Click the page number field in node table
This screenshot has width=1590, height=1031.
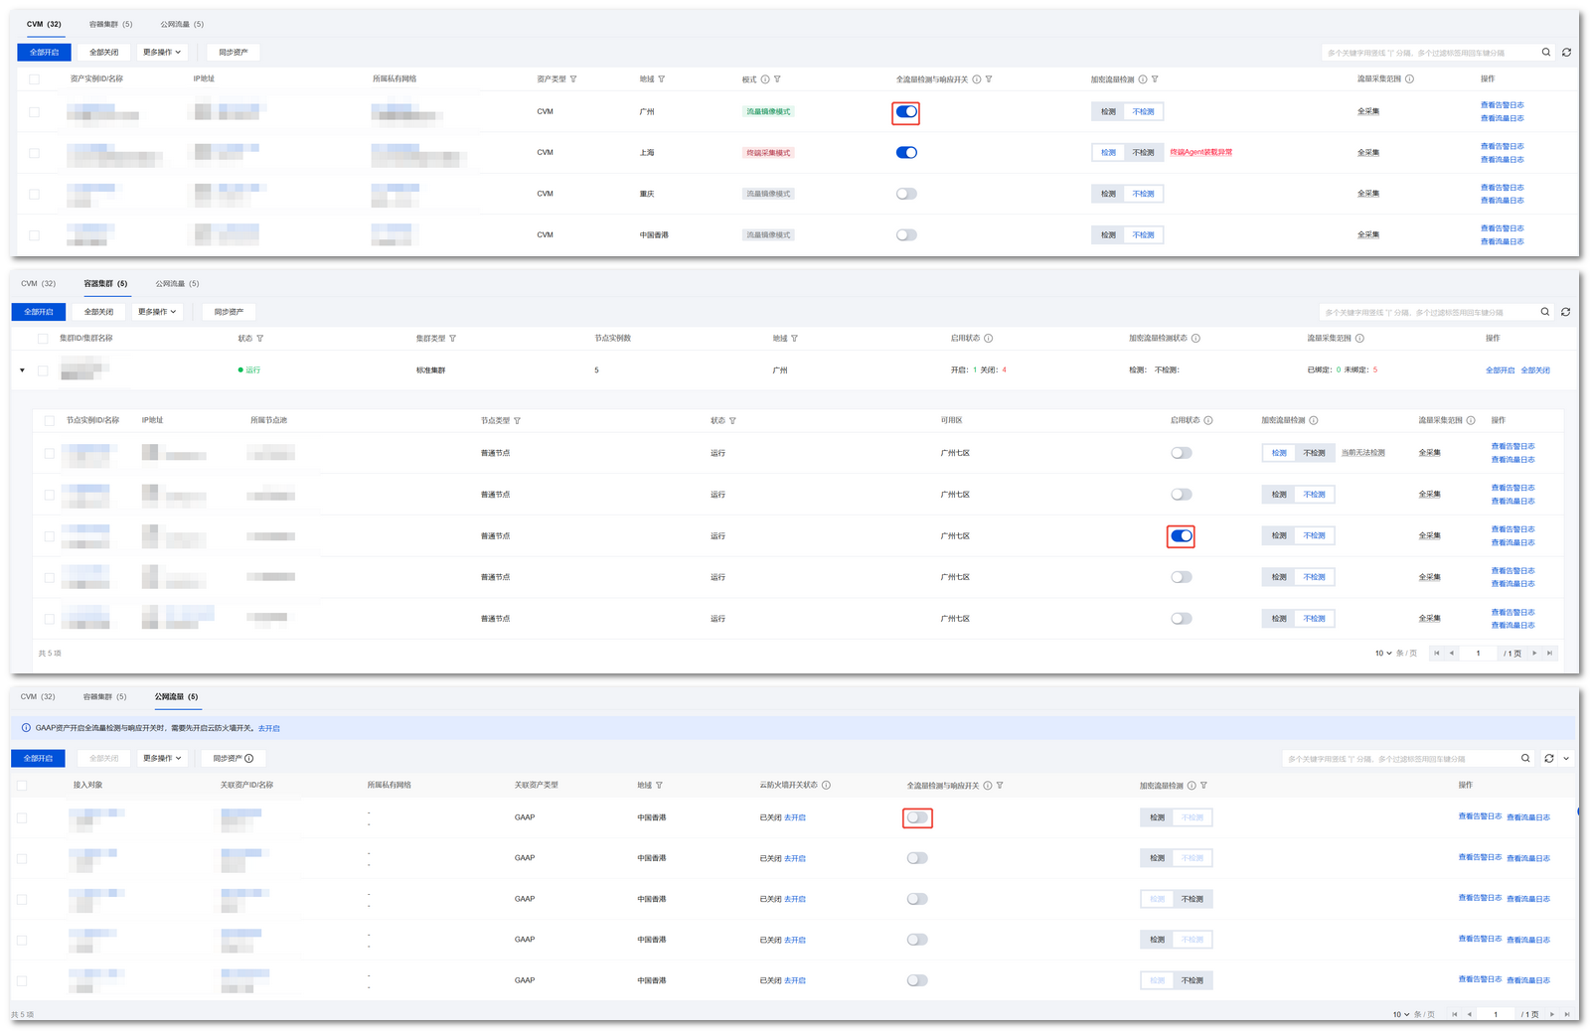[1479, 654]
